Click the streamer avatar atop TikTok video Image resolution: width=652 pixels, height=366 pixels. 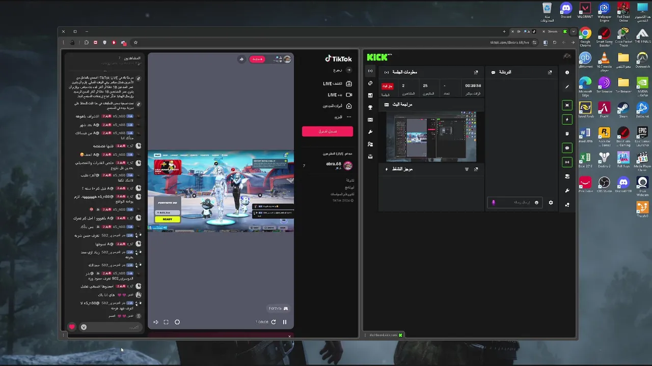[x=287, y=59]
